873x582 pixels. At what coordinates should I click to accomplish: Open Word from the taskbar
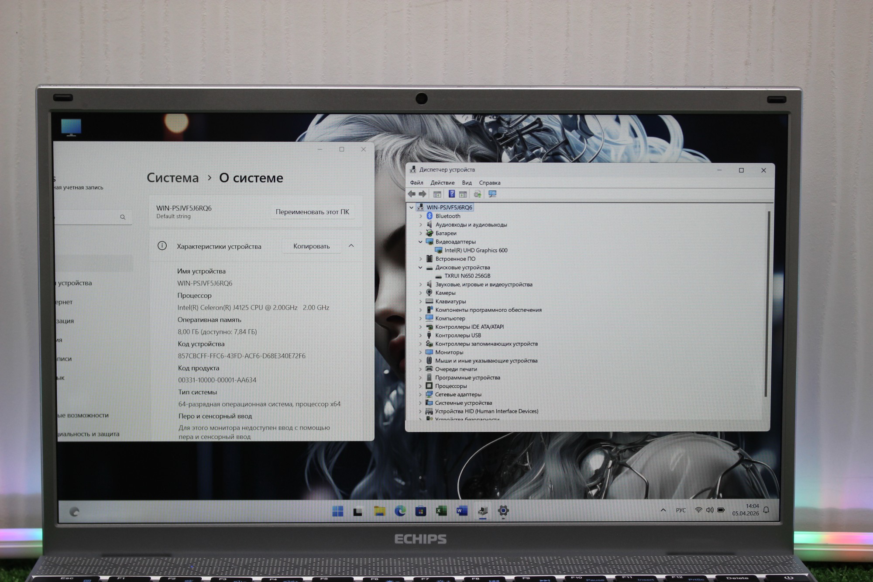(x=462, y=511)
